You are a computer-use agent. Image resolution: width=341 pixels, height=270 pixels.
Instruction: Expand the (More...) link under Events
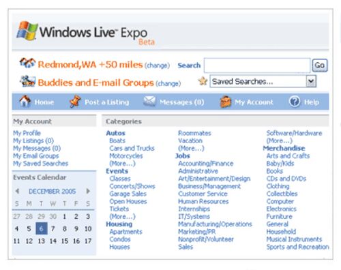click(x=122, y=216)
